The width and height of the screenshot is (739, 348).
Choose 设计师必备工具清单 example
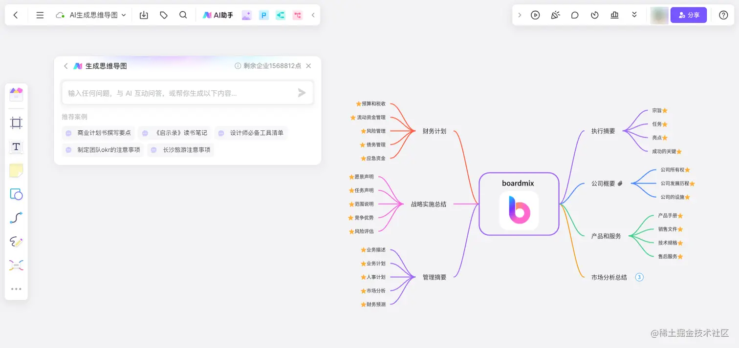pos(251,133)
